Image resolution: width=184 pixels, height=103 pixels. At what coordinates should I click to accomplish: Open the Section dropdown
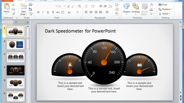[31, 14]
